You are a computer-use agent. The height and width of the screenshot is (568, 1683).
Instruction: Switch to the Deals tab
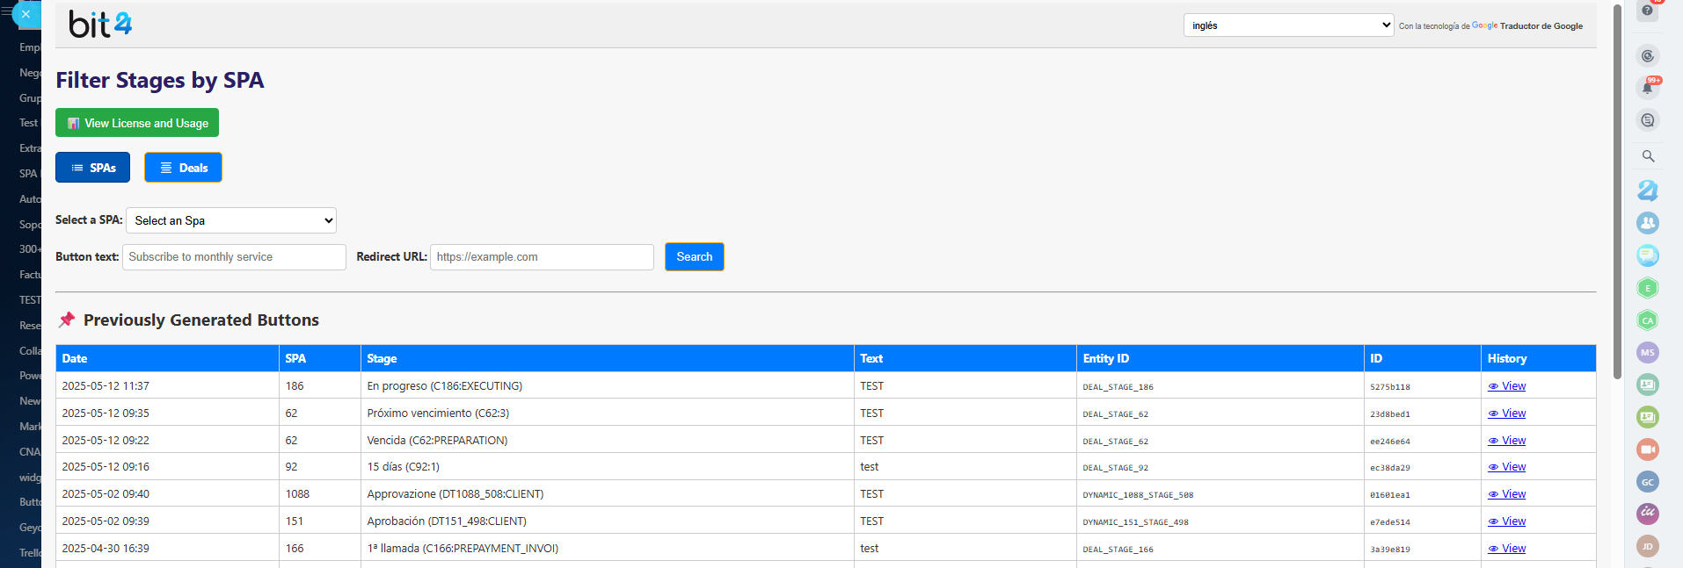(183, 168)
